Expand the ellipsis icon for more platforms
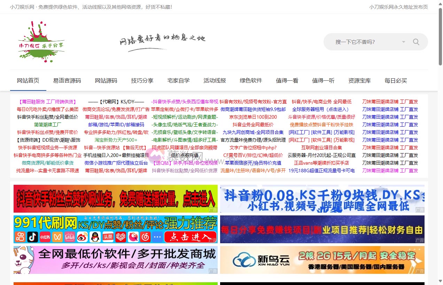The height and width of the screenshot is (285, 443). 158,237
